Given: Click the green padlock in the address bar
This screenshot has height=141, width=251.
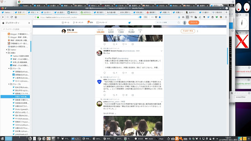Looking at the screenshot, I should click(38, 17).
